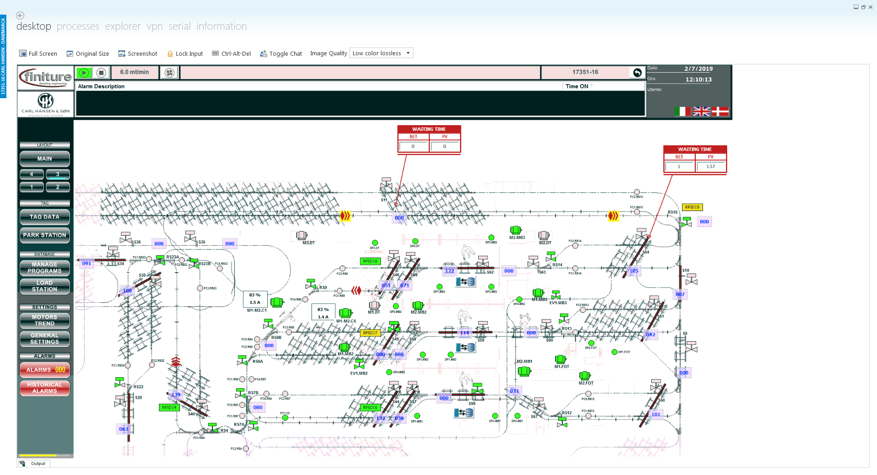Open HISTORICAL ALARMS page
Viewport: 877px width, 475px height.
click(45, 388)
